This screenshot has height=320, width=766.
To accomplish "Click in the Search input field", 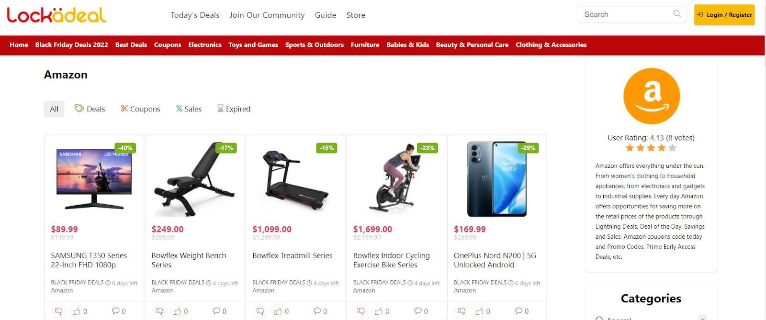I will pyautogui.click(x=626, y=14).
